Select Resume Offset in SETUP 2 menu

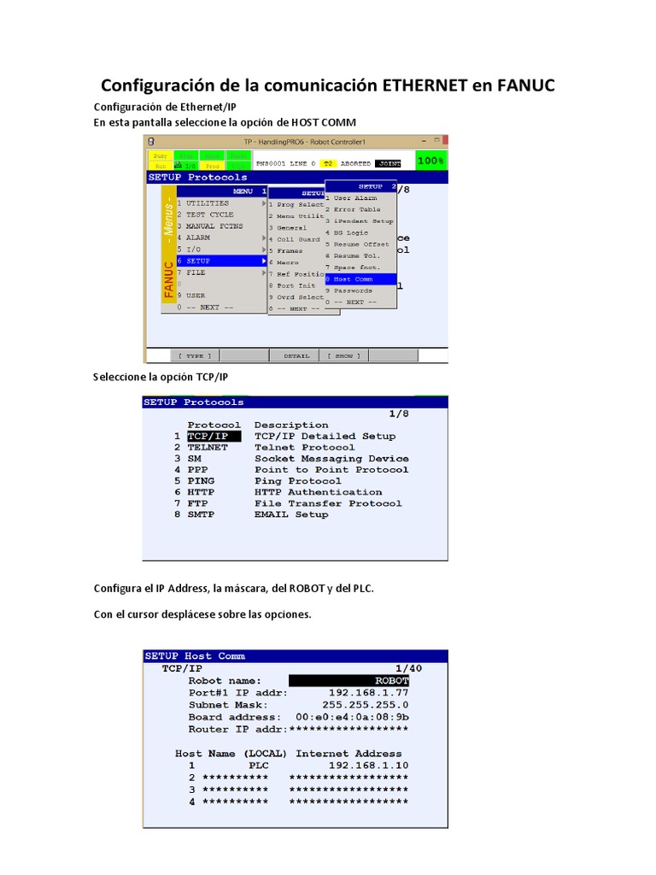tap(361, 244)
